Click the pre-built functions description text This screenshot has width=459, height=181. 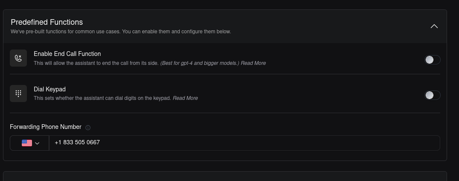(121, 32)
